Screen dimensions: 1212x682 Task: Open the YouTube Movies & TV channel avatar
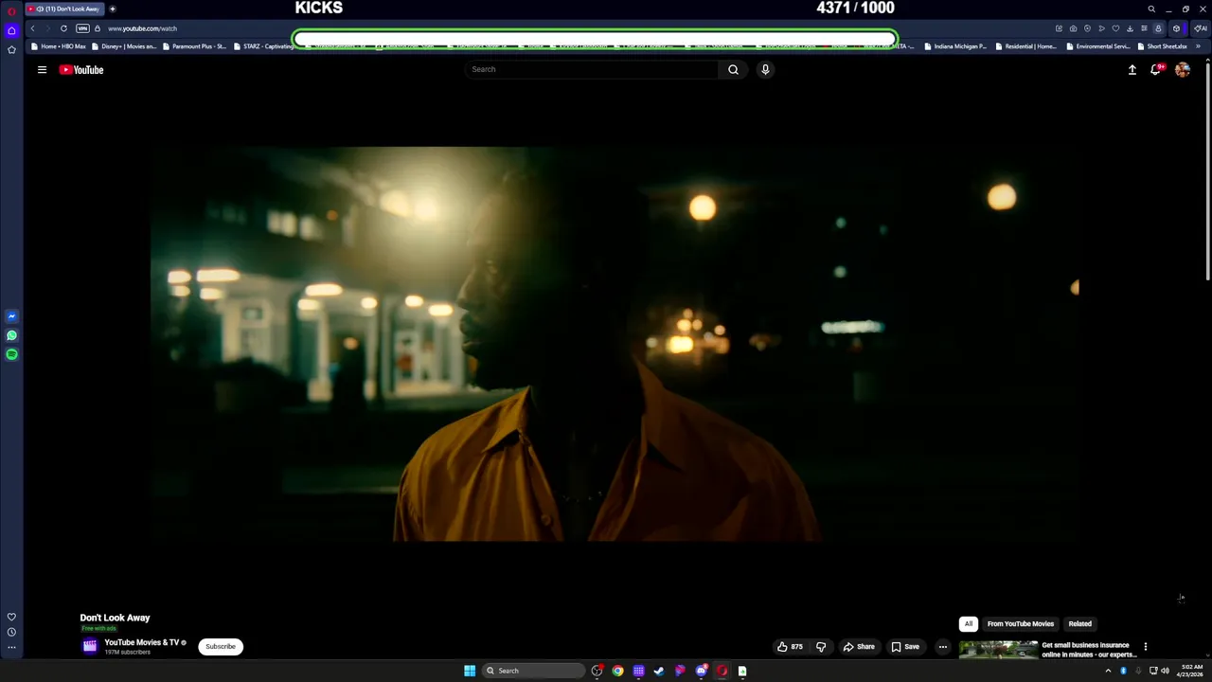pyautogui.click(x=90, y=646)
